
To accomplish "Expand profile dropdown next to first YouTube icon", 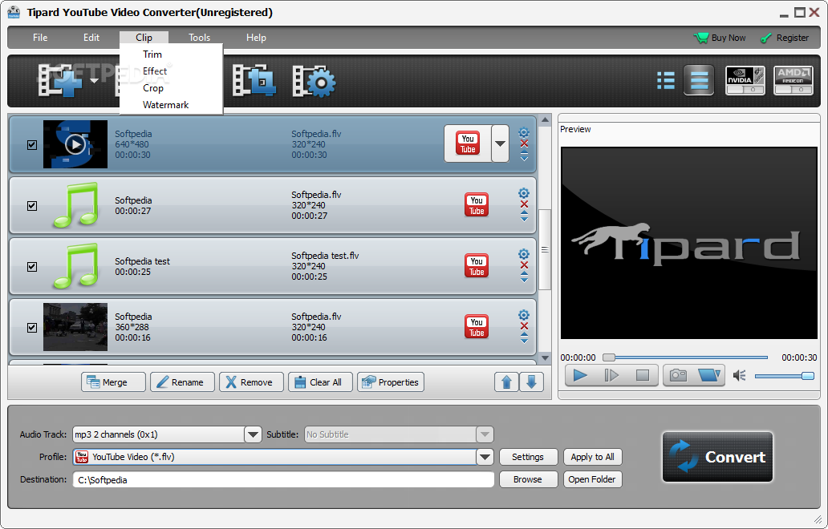I will coord(500,143).
